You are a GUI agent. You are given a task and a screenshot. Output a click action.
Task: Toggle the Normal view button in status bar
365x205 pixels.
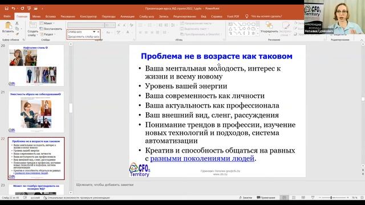(284, 198)
